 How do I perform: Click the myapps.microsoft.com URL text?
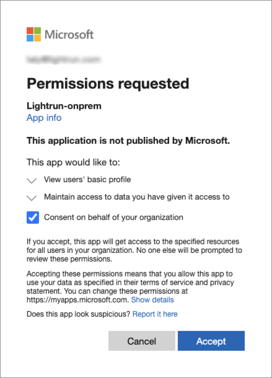point(77,300)
